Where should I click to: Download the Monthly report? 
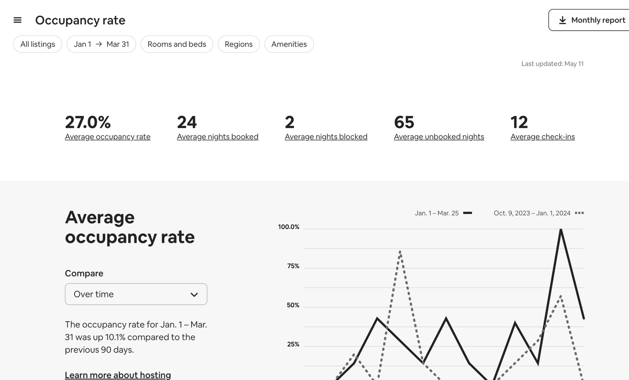[x=589, y=20]
